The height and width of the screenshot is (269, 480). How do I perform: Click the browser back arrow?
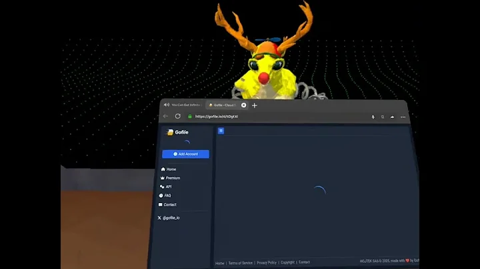(x=165, y=116)
